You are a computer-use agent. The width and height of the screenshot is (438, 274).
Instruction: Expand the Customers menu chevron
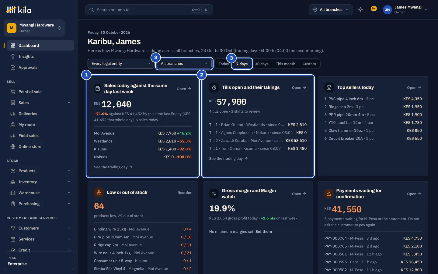coord(69,228)
